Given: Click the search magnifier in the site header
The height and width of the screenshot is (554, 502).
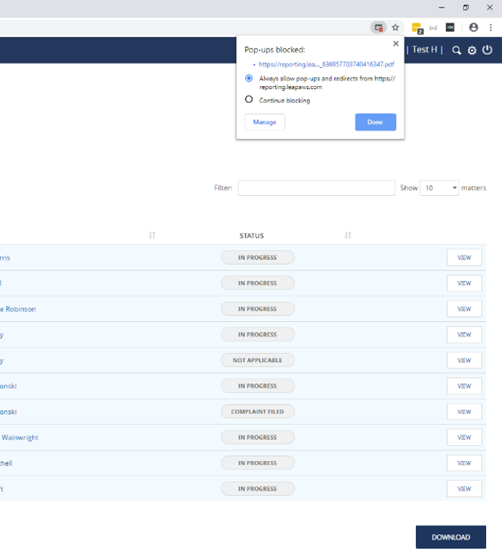Looking at the screenshot, I should click(457, 51).
